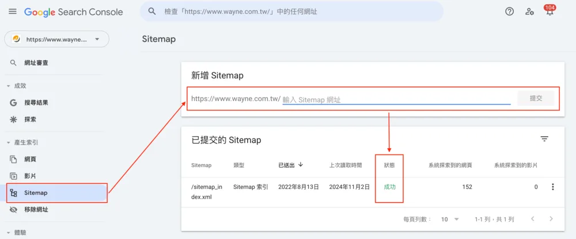Focus the URL inspection search field
Viewport: 576px width, 239px height.
pyautogui.click(x=291, y=11)
